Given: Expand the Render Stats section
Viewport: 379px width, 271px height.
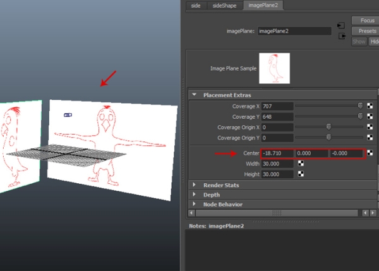Looking at the screenshot, I should (x=194, y=185).
